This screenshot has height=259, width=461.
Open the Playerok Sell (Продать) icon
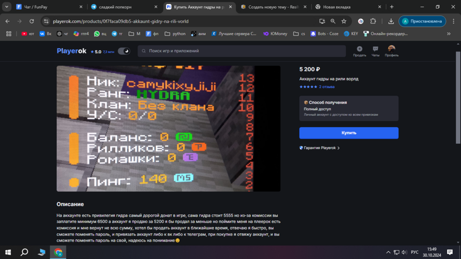coord(359,51)
